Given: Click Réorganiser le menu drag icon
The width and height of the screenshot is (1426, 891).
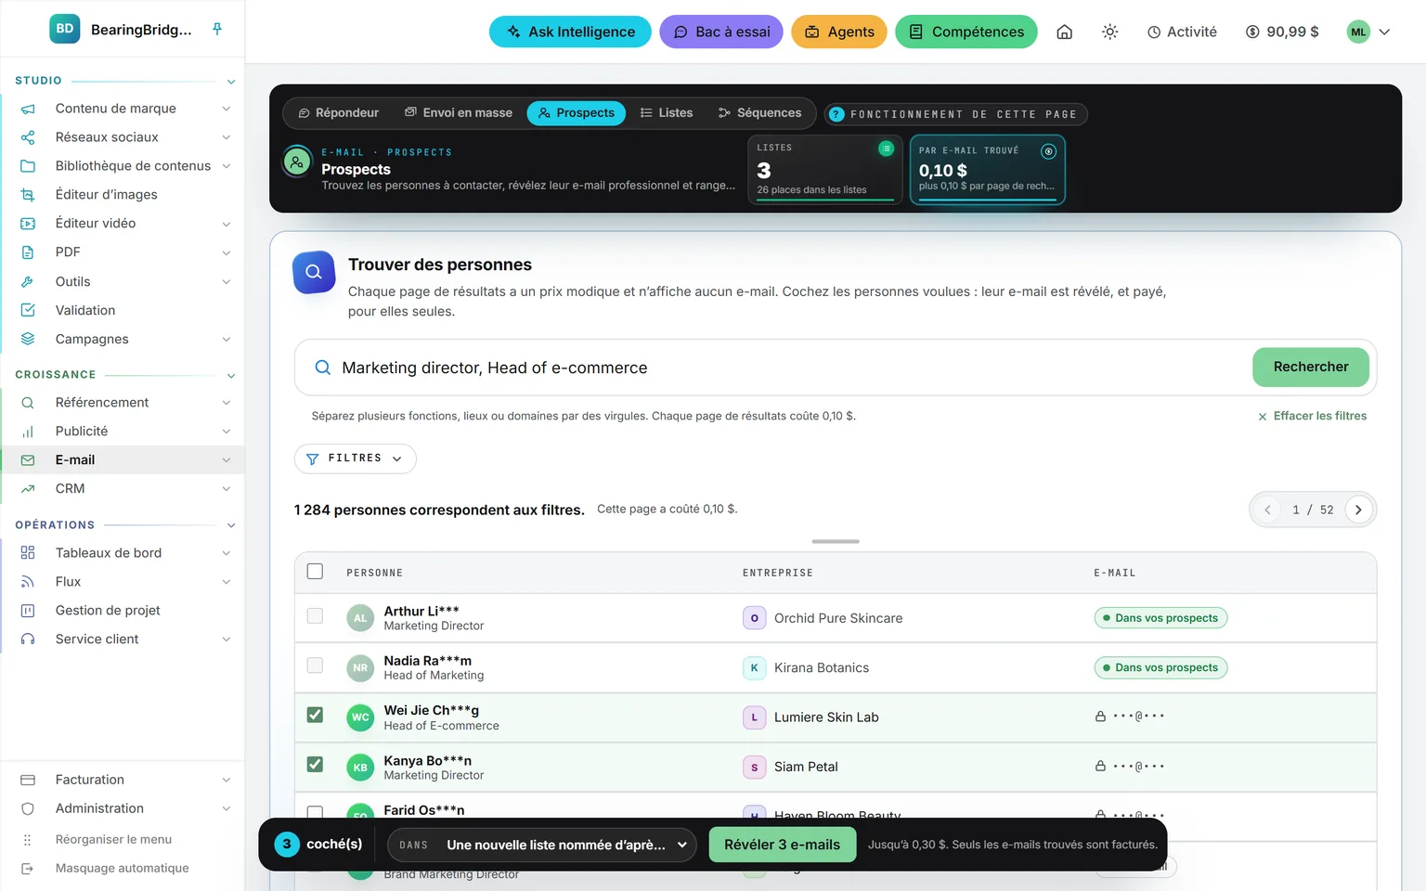Looking at the screenshot, I should coord(28,839).
